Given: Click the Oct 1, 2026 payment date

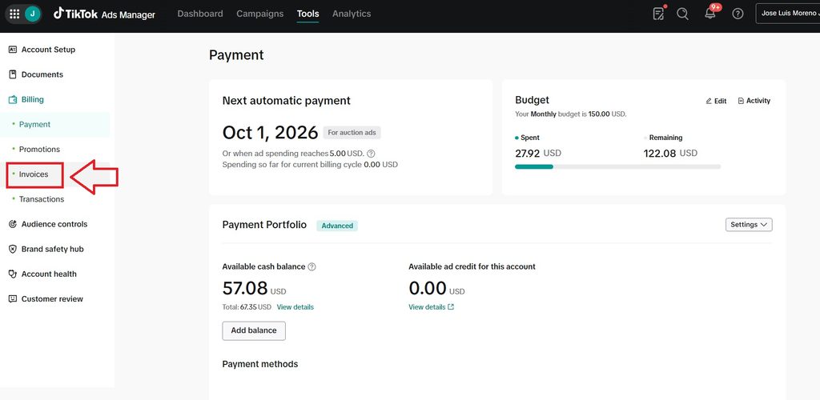Looking at the screenshot, I should point(270,132).
